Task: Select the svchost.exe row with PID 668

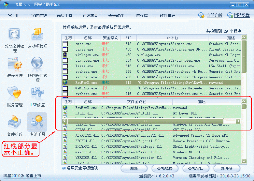Action: [x=151, y=71]
